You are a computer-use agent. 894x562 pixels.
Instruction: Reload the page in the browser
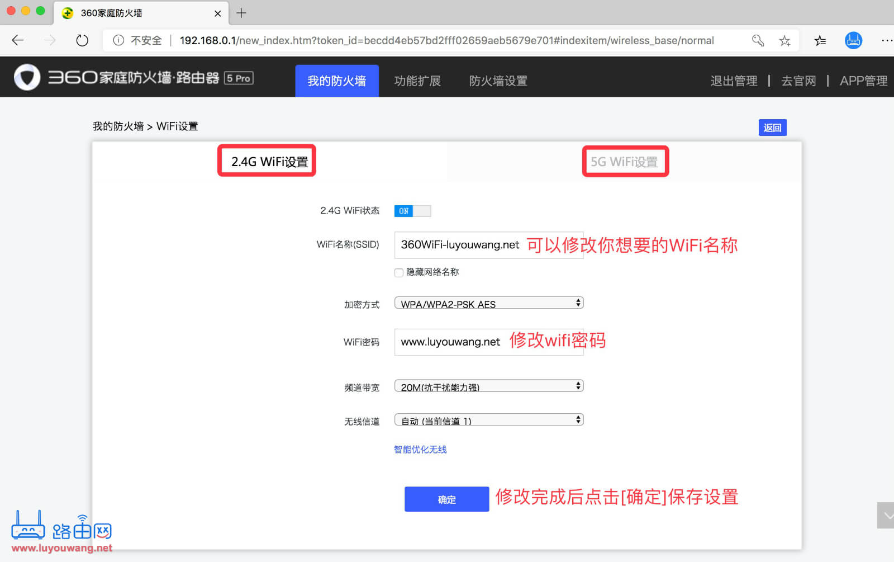coord(82,40)
